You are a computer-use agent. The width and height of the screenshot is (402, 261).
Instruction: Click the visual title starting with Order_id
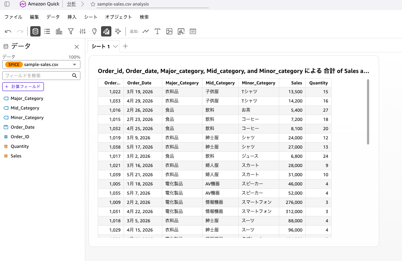(233, 71)
